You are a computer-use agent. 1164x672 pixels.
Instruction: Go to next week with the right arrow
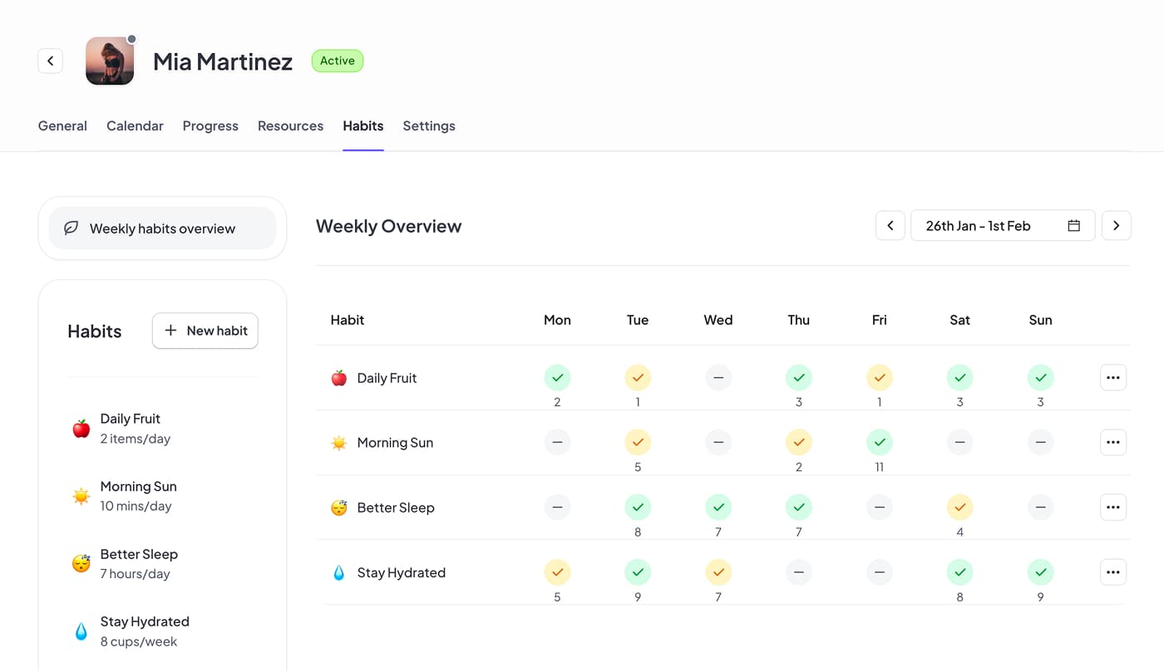coord(1116,225)
